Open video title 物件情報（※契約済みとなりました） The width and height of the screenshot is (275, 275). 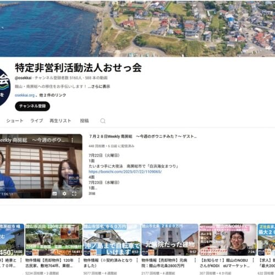click(108, 263)
